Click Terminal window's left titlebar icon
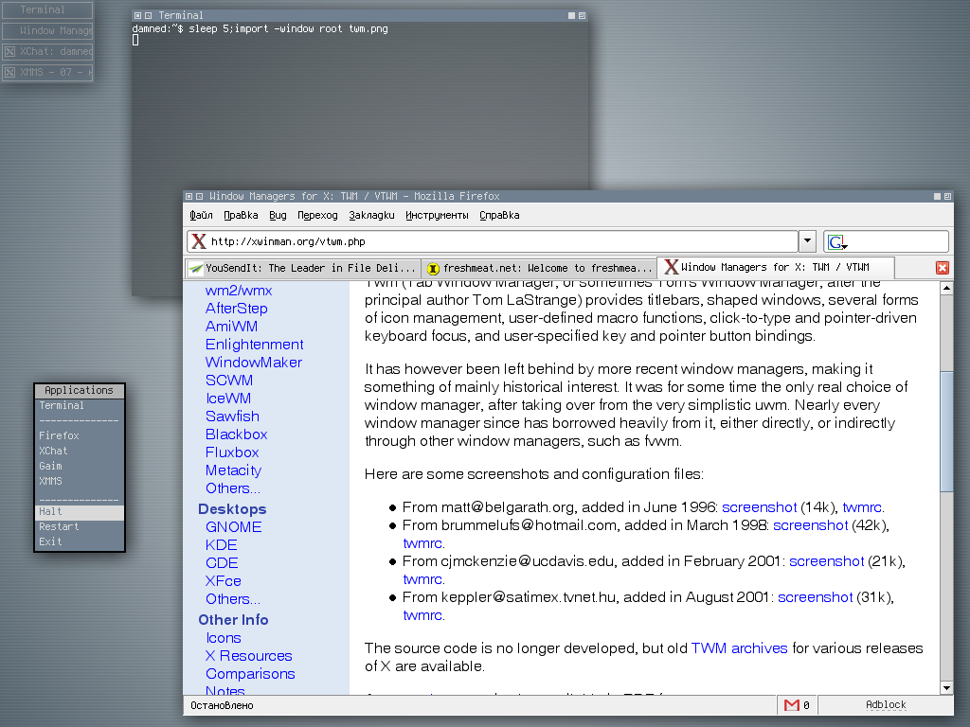This screenshot has height=727, width=970. (x=137, y=15)
